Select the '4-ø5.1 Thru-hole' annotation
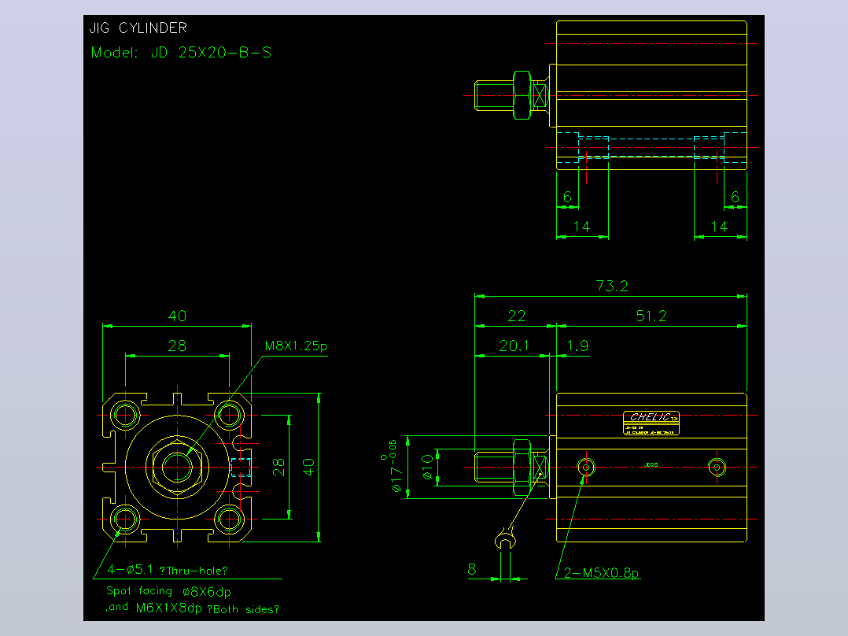 pos(167,570)
